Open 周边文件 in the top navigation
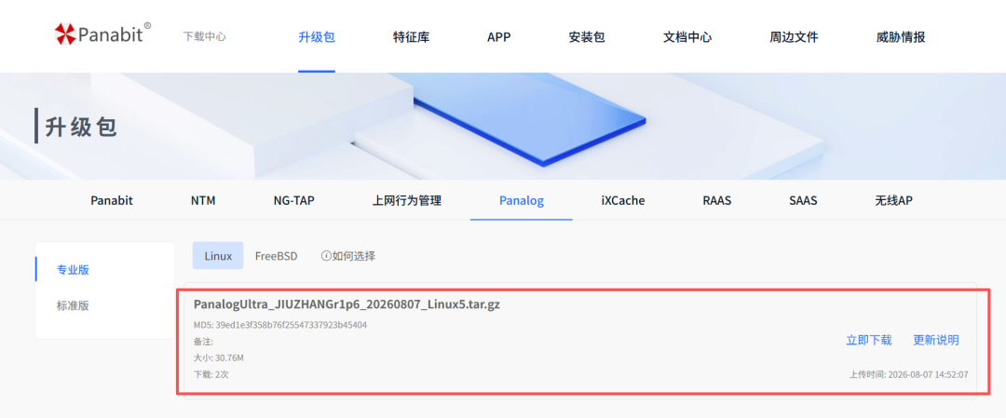Image resolution: width=1006 pixels, height=418 pixels. [x=794, y=37]
